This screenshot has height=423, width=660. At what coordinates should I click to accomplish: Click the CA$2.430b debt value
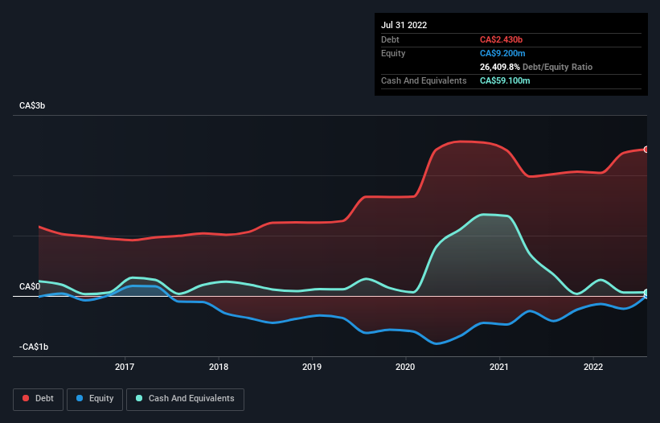point(501,39)
